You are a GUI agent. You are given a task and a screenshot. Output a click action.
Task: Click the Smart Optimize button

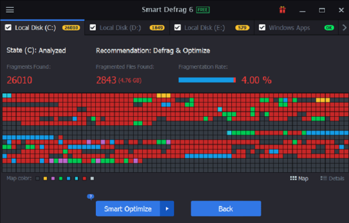[x=128, y=209]
